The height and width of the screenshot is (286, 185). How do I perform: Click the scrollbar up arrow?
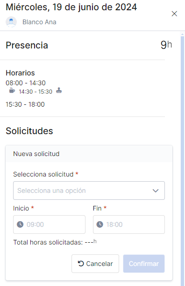click(x=183, y=34)
